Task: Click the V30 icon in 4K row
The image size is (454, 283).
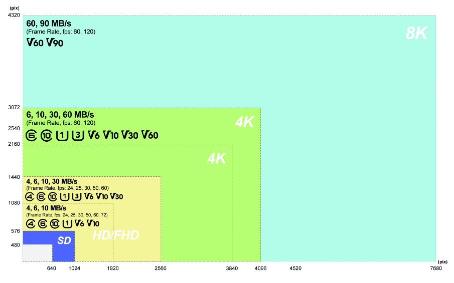Action: coord(130,135)
